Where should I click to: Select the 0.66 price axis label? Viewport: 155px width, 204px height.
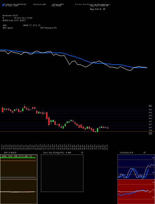click(150, 109)
